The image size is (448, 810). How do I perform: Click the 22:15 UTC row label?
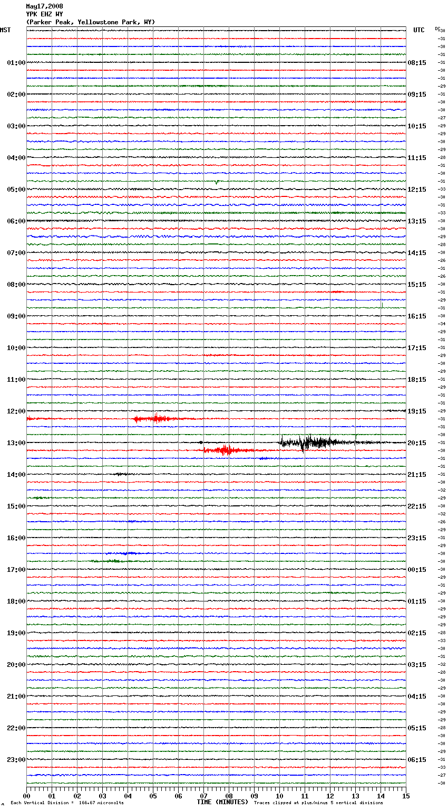click(417, 506)
